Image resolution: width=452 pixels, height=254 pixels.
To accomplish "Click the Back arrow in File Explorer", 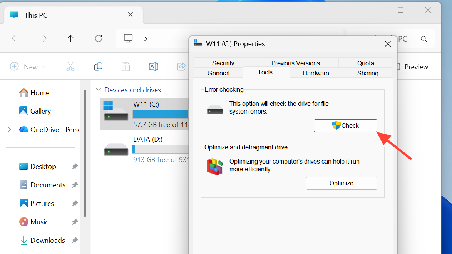I will click(15, 38).
